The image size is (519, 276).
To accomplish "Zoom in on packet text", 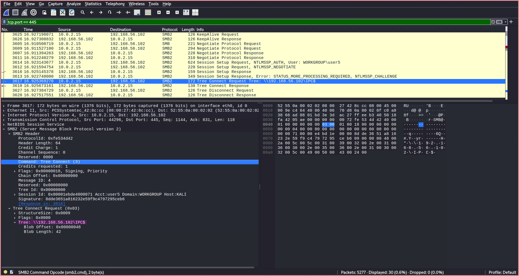I will 159,12.
